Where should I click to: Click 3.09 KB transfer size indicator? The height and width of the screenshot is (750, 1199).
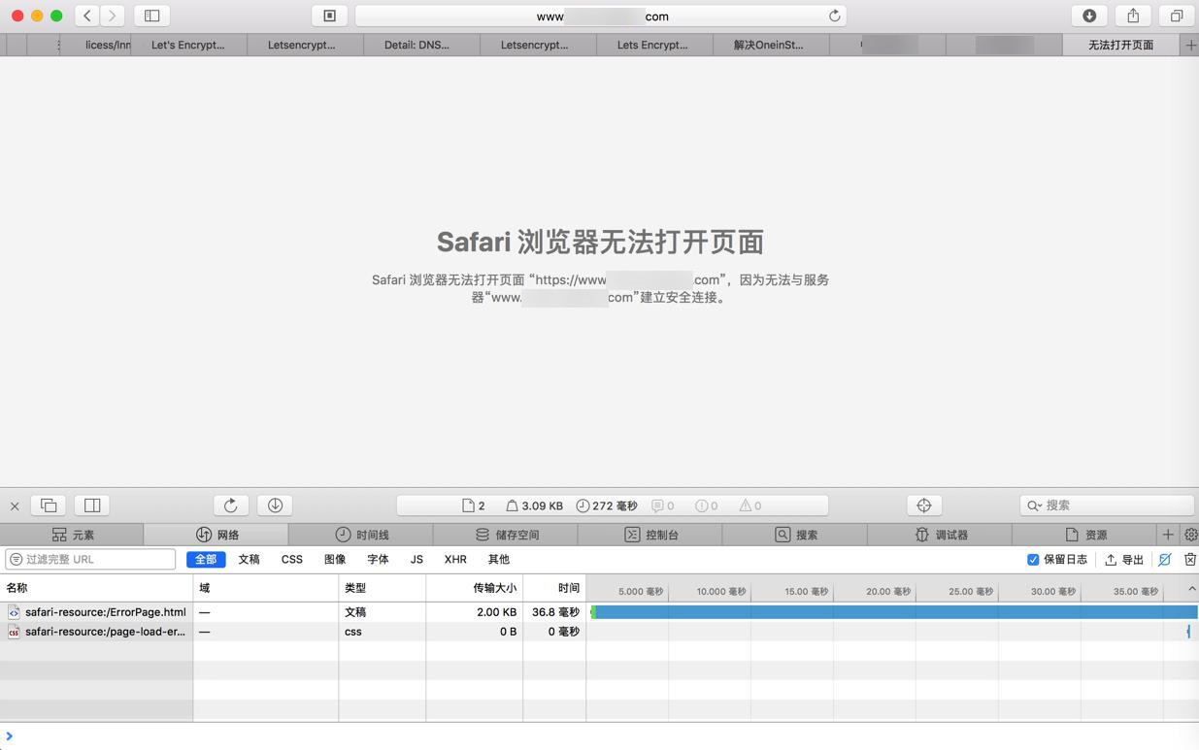coord(534,505)
